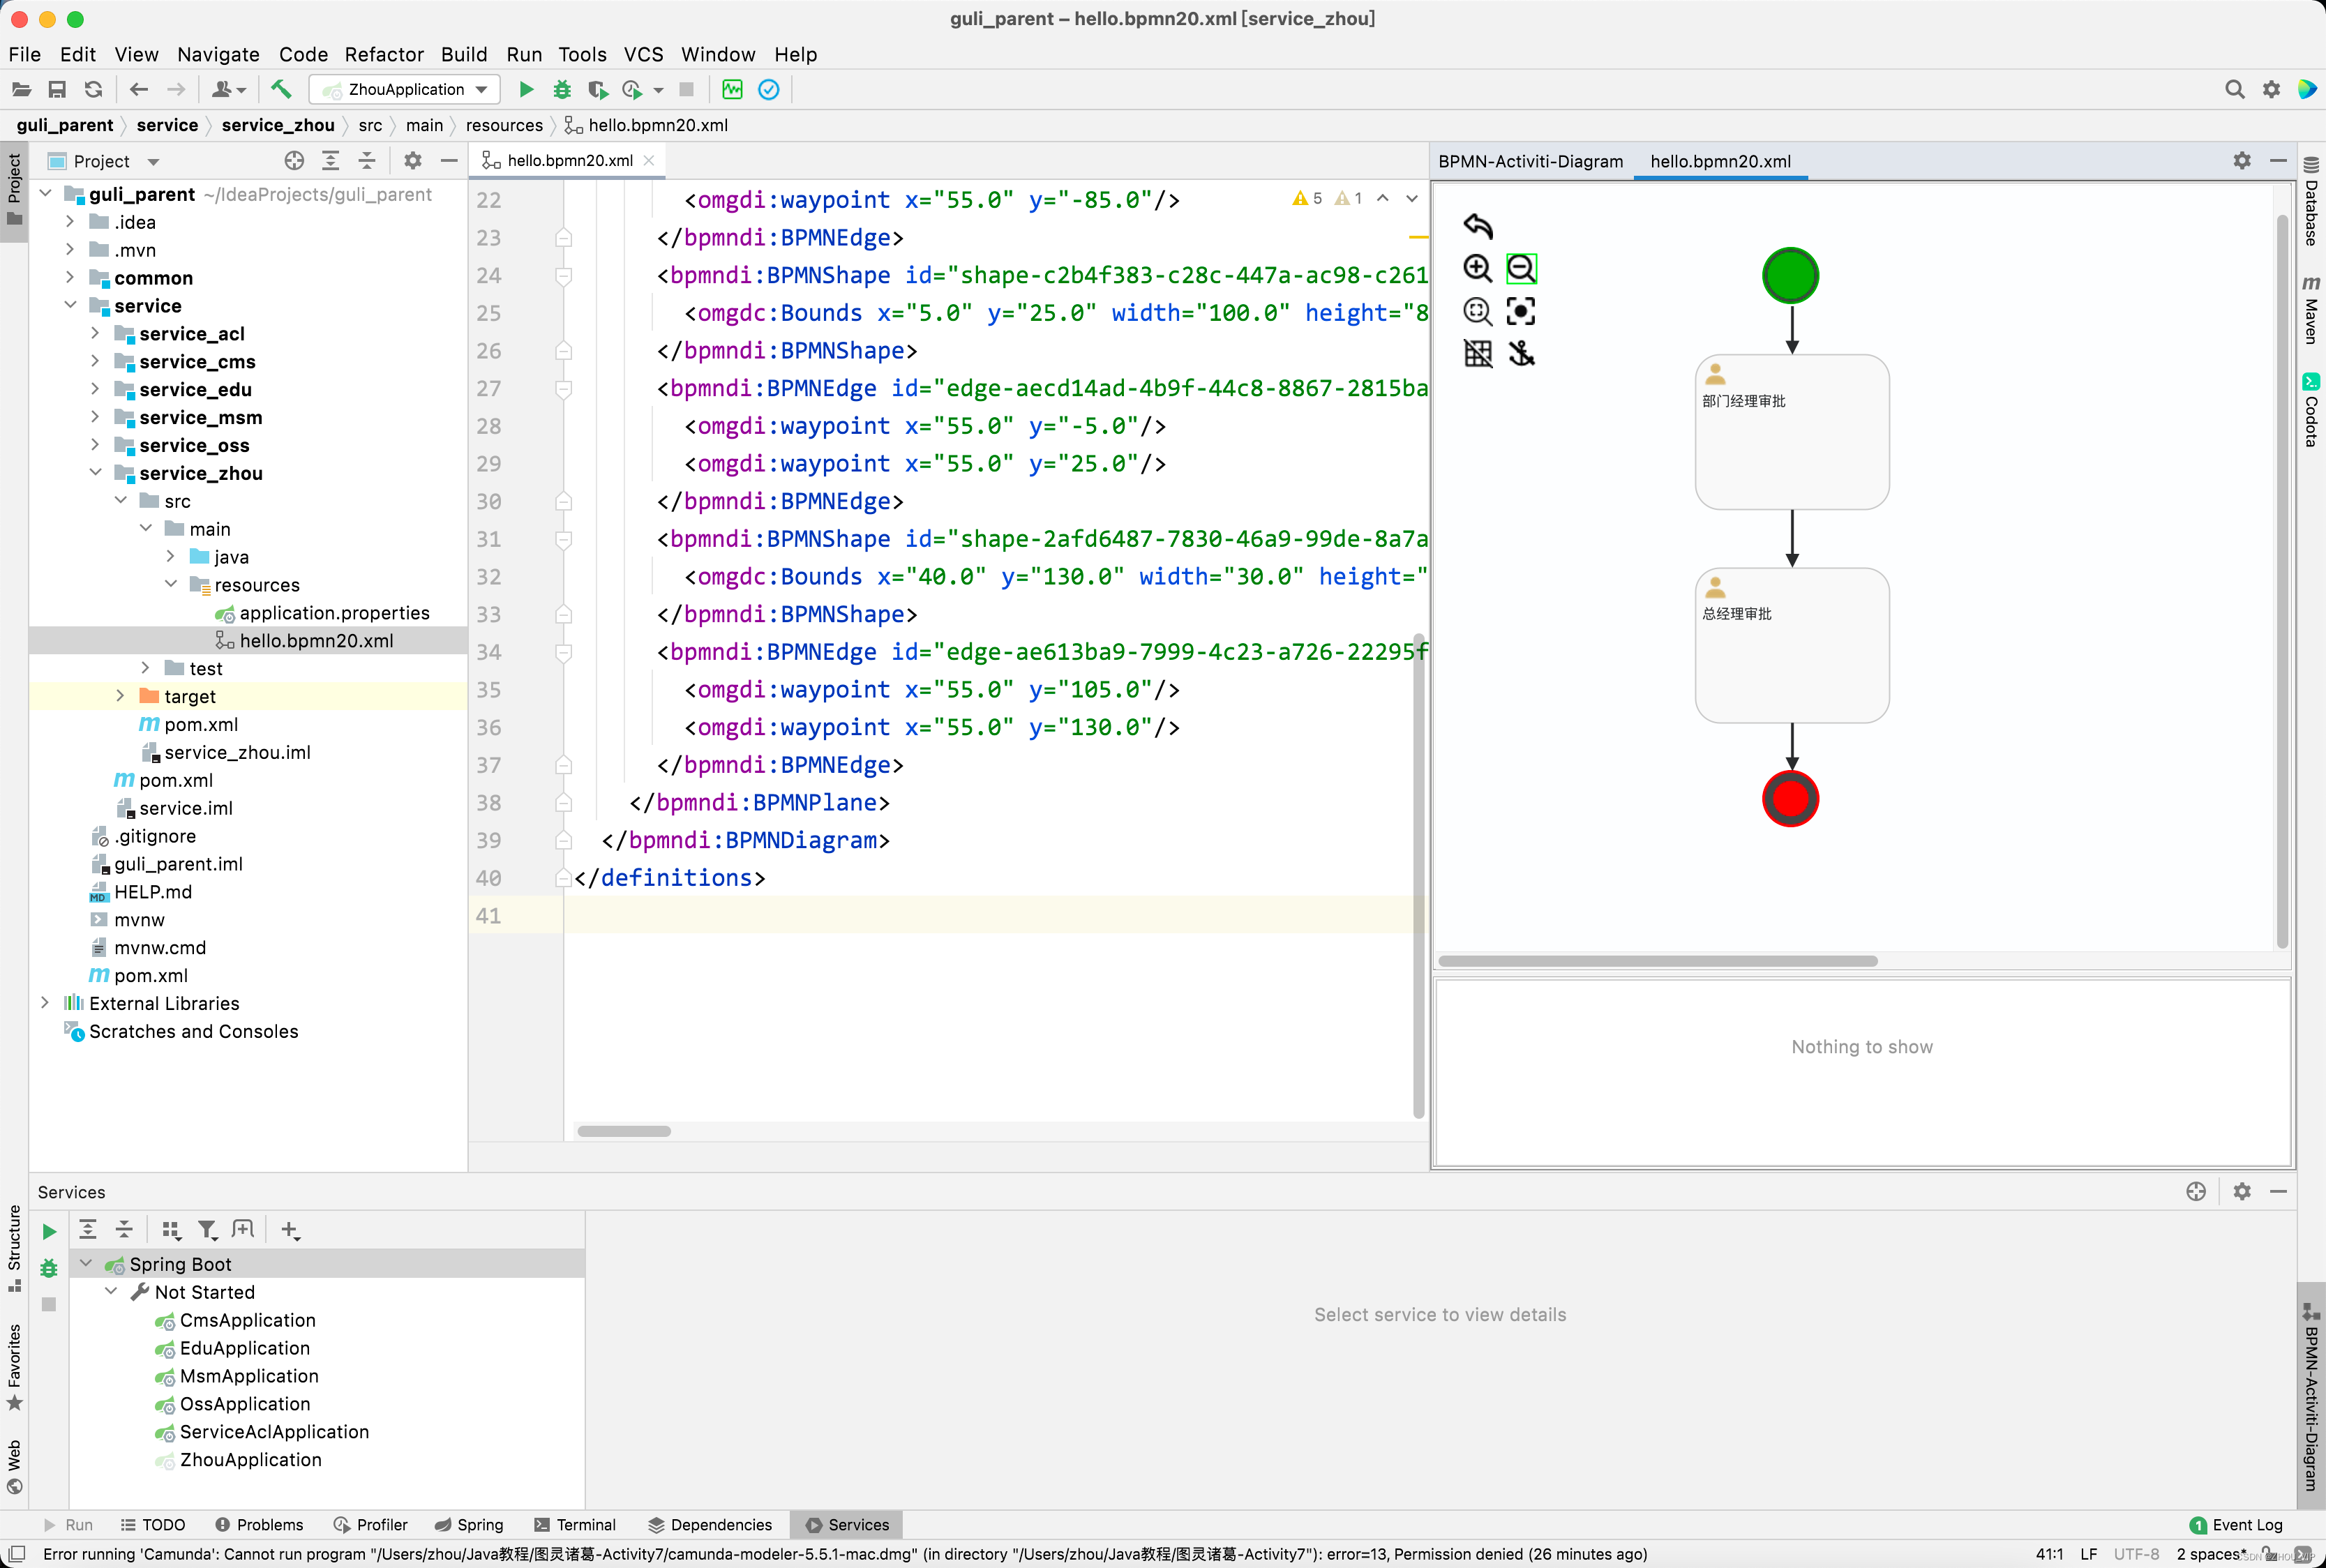Click the undo arrow in BPMN diagram toolbar
The width and height of the screenshot is (2326, 1568).
click(1477, 226)
